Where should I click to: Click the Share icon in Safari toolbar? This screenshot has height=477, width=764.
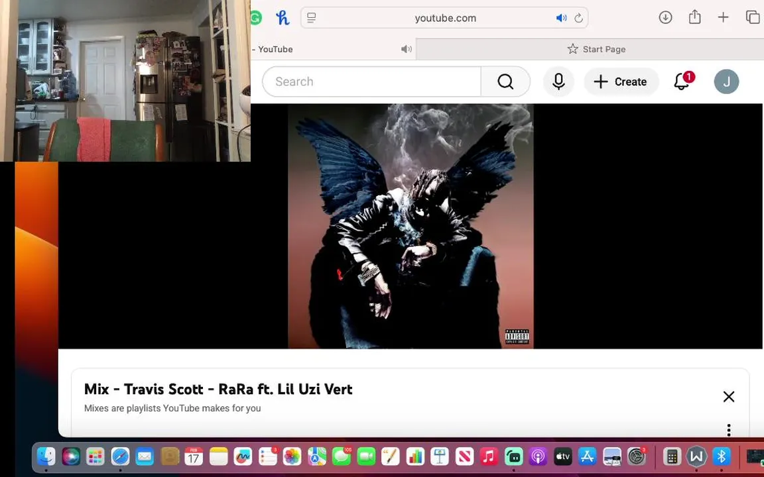[694, 17]
